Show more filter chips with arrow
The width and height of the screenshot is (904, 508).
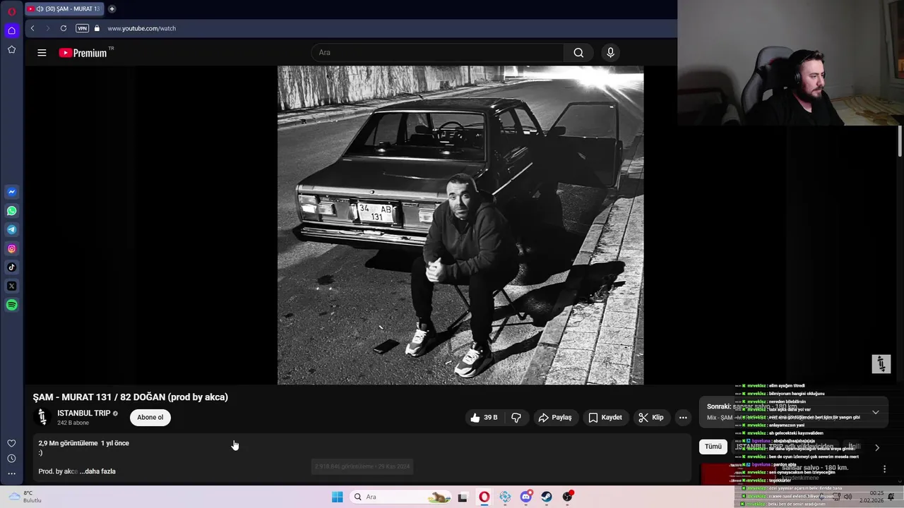(x=877, y=447)
